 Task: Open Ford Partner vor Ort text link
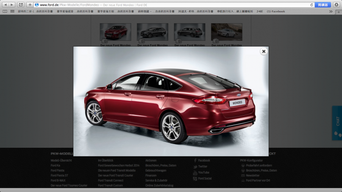[258, 181]
